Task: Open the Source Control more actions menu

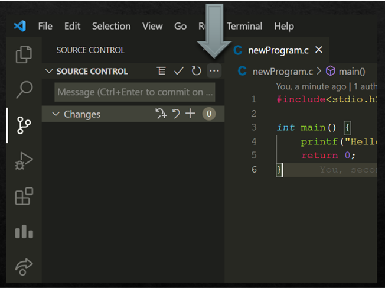Action: pos(214,71)
